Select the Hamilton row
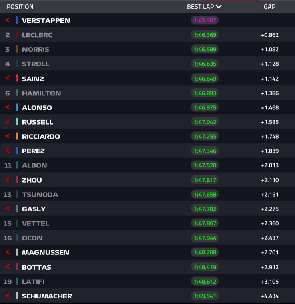The height and width of the screenshot is (304, 295). pos(147,93)
